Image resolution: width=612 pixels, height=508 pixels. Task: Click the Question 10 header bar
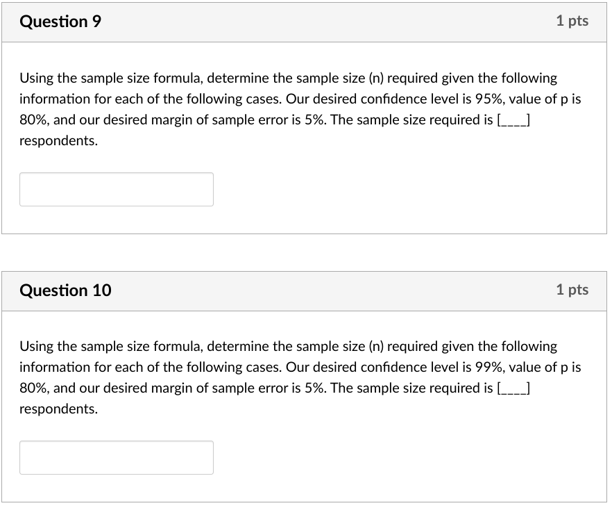pos(305,290)
